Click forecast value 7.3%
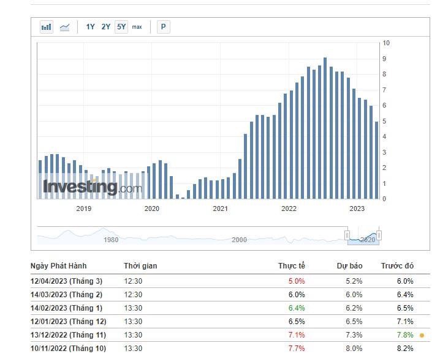 click(x=354, y=335)
